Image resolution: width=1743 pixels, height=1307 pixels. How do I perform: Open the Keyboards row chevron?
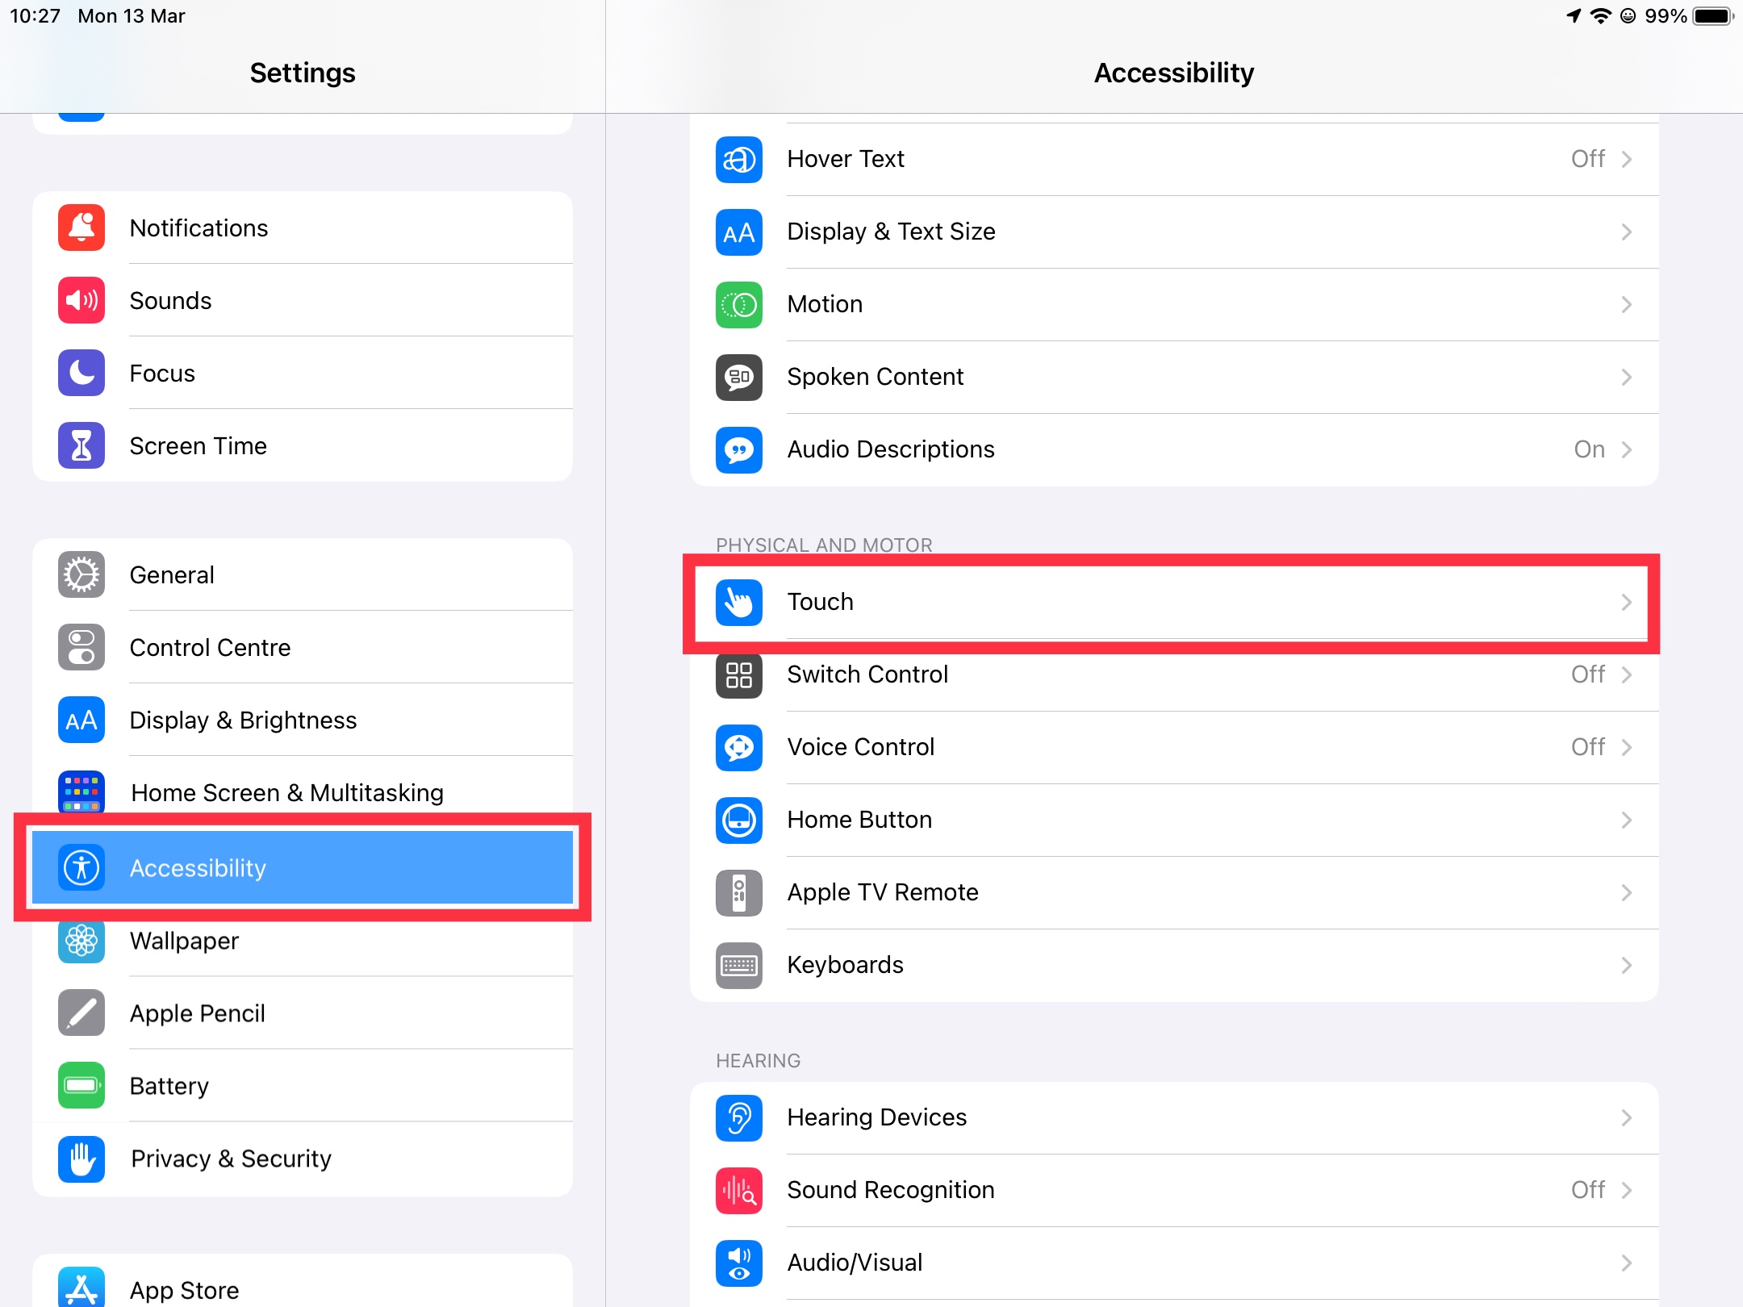pyautogui.click(x=1625, y=965)
